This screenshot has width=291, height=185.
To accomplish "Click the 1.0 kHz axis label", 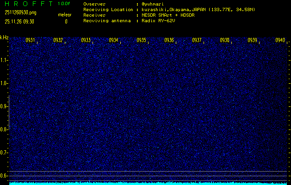I will click(4, 83).
